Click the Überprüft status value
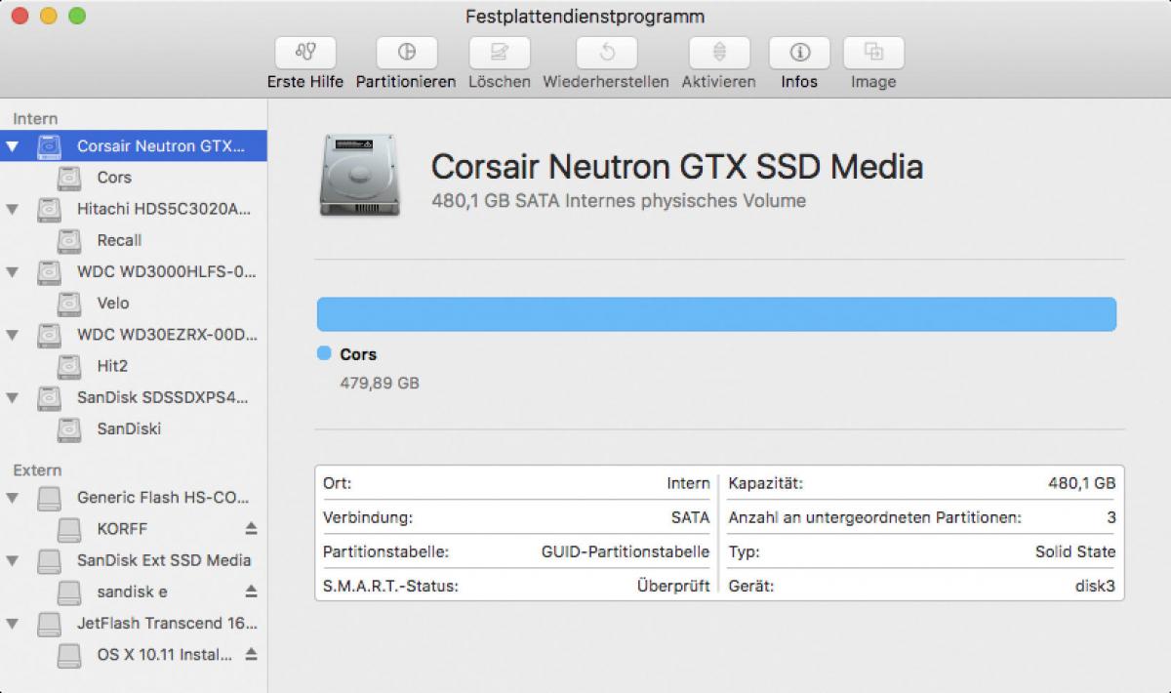This screenshot has height=693, width=1171. coord(672,586)
